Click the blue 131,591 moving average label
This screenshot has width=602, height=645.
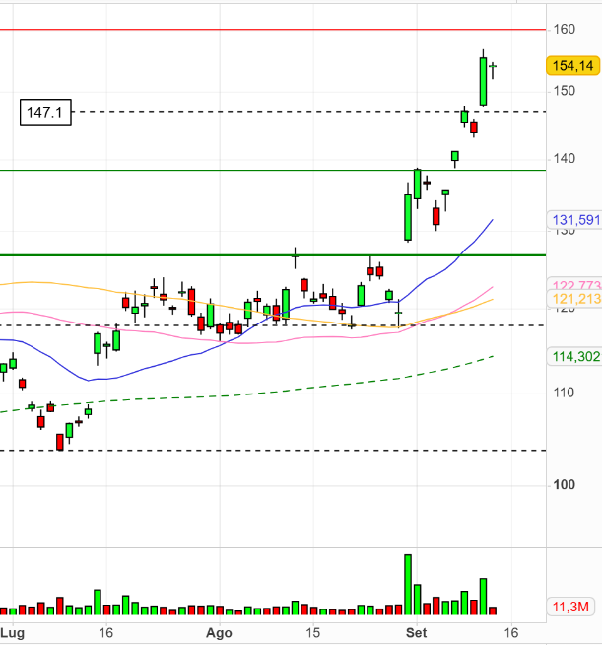575,220
